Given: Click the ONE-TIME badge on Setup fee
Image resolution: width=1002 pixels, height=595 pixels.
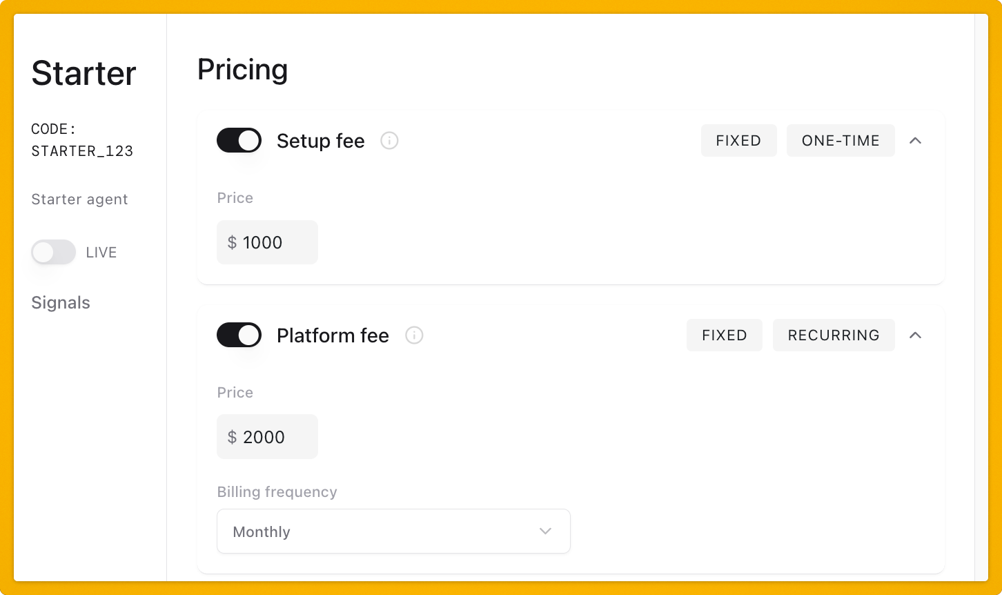Looking at the screenshot, I should tap(841, 140).
